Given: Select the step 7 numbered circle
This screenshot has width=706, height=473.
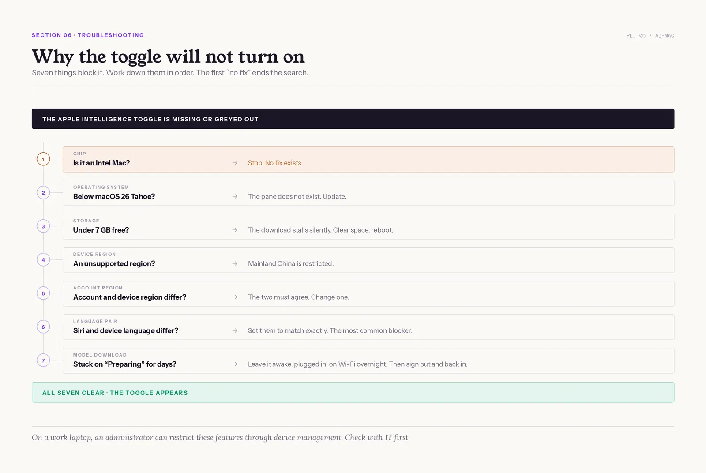Looking at the screenshot, I should [43, 360].
